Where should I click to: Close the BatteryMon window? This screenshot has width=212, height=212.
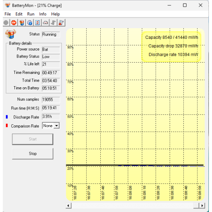coord(200,5)
